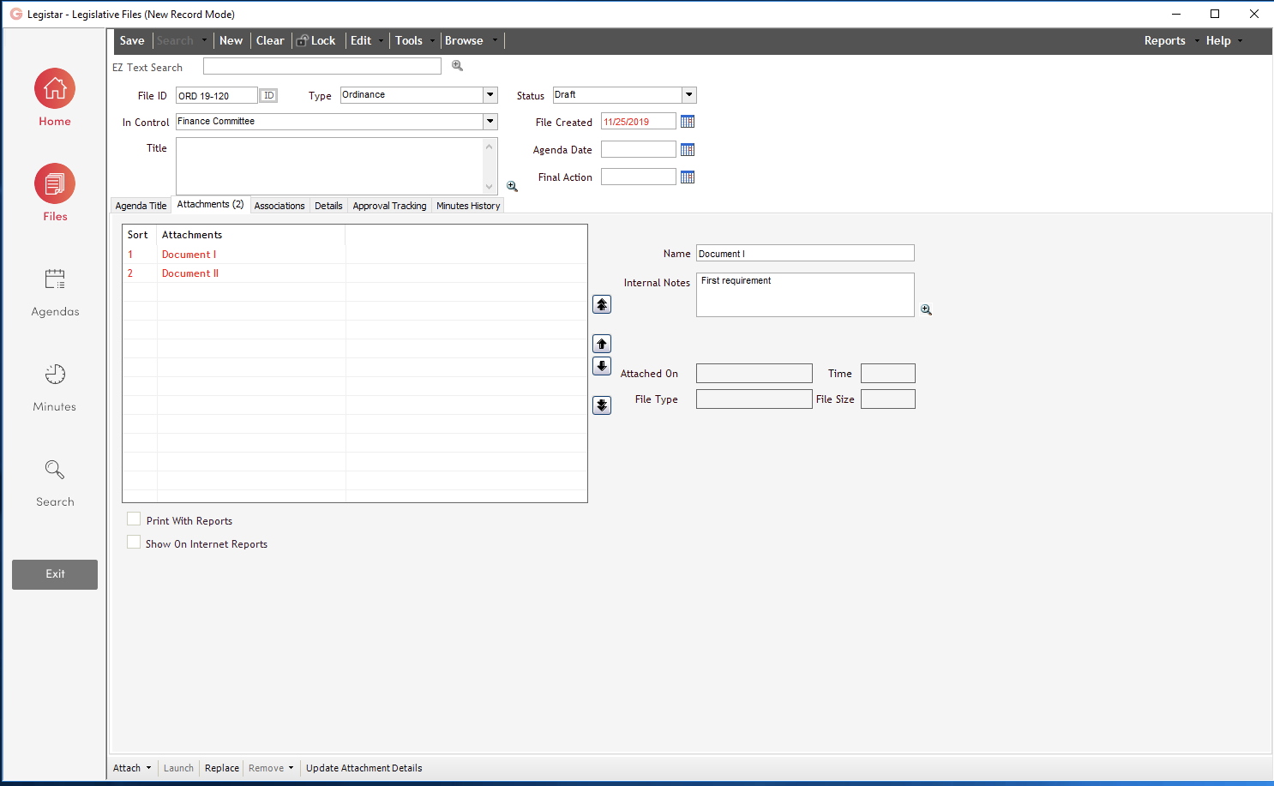The width and height of the screenshot is (1274, 786).
Task: Check Show On Internet Reports
Action: (x=134, y=542)
